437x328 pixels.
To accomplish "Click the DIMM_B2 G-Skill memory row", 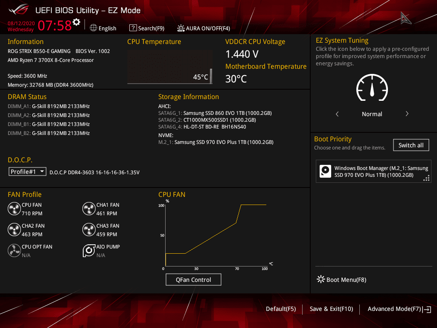I will click(49, 133).
